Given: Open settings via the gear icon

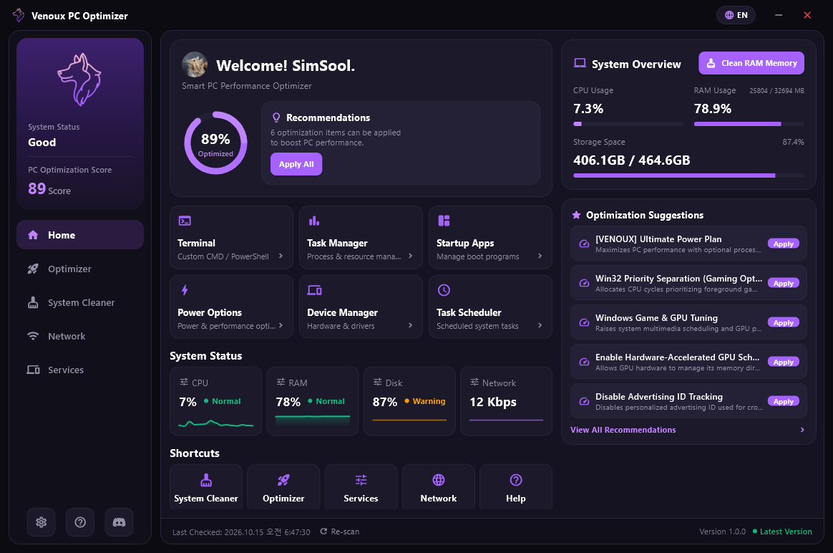Looking at the screenshot, I should point(42,522).
